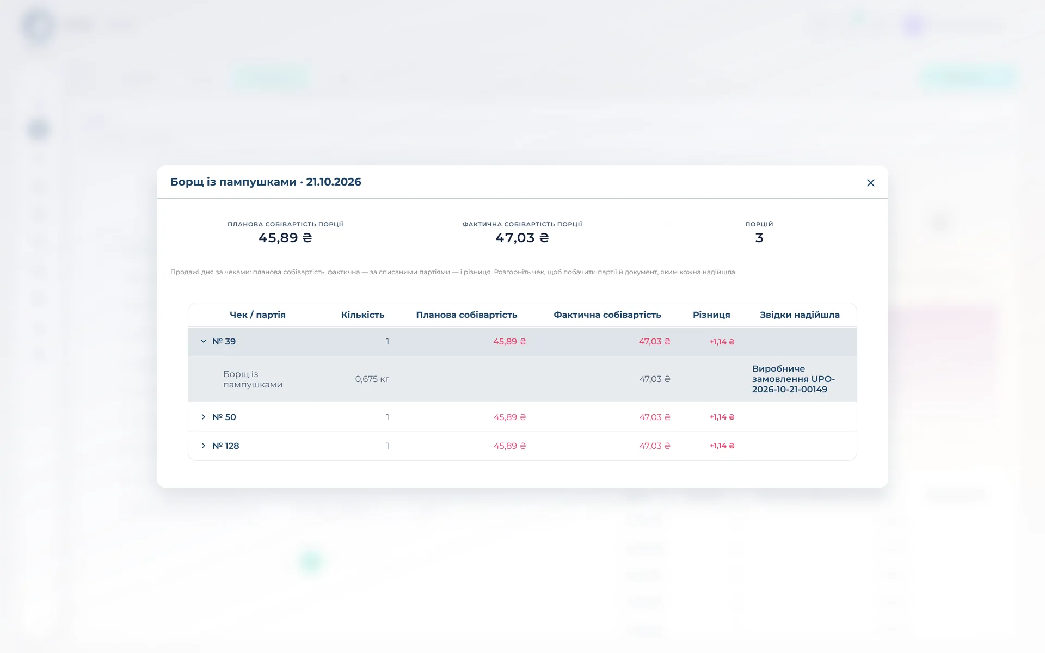Select the № 39 receipt label
Viewport: 1045px width, 653px height.
click(x=224, y=341)
